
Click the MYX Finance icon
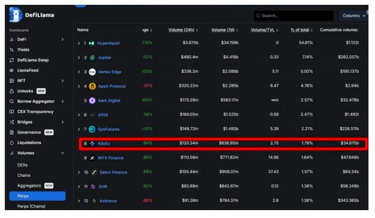(92, 158)
